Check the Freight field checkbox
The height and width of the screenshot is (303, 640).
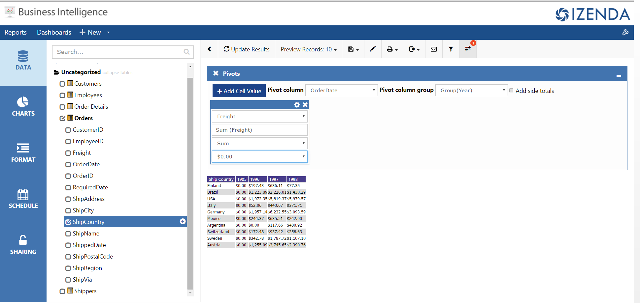tap(68, 153)
